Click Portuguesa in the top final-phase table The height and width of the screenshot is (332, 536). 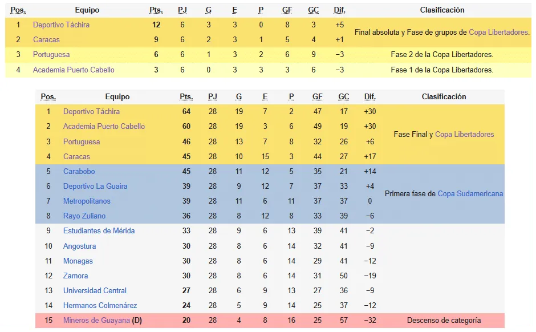(51, 55)
